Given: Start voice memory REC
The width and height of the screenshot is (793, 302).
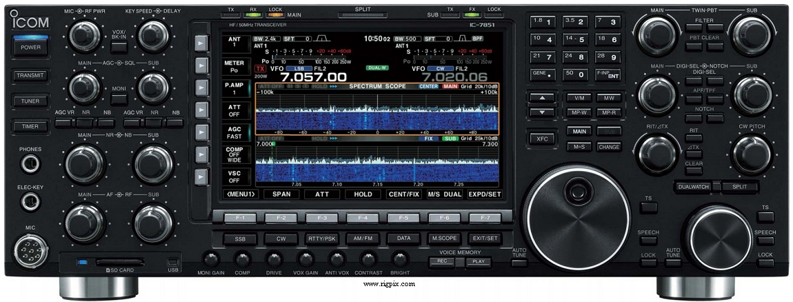Looking at the screenshot, I should 441,262.
